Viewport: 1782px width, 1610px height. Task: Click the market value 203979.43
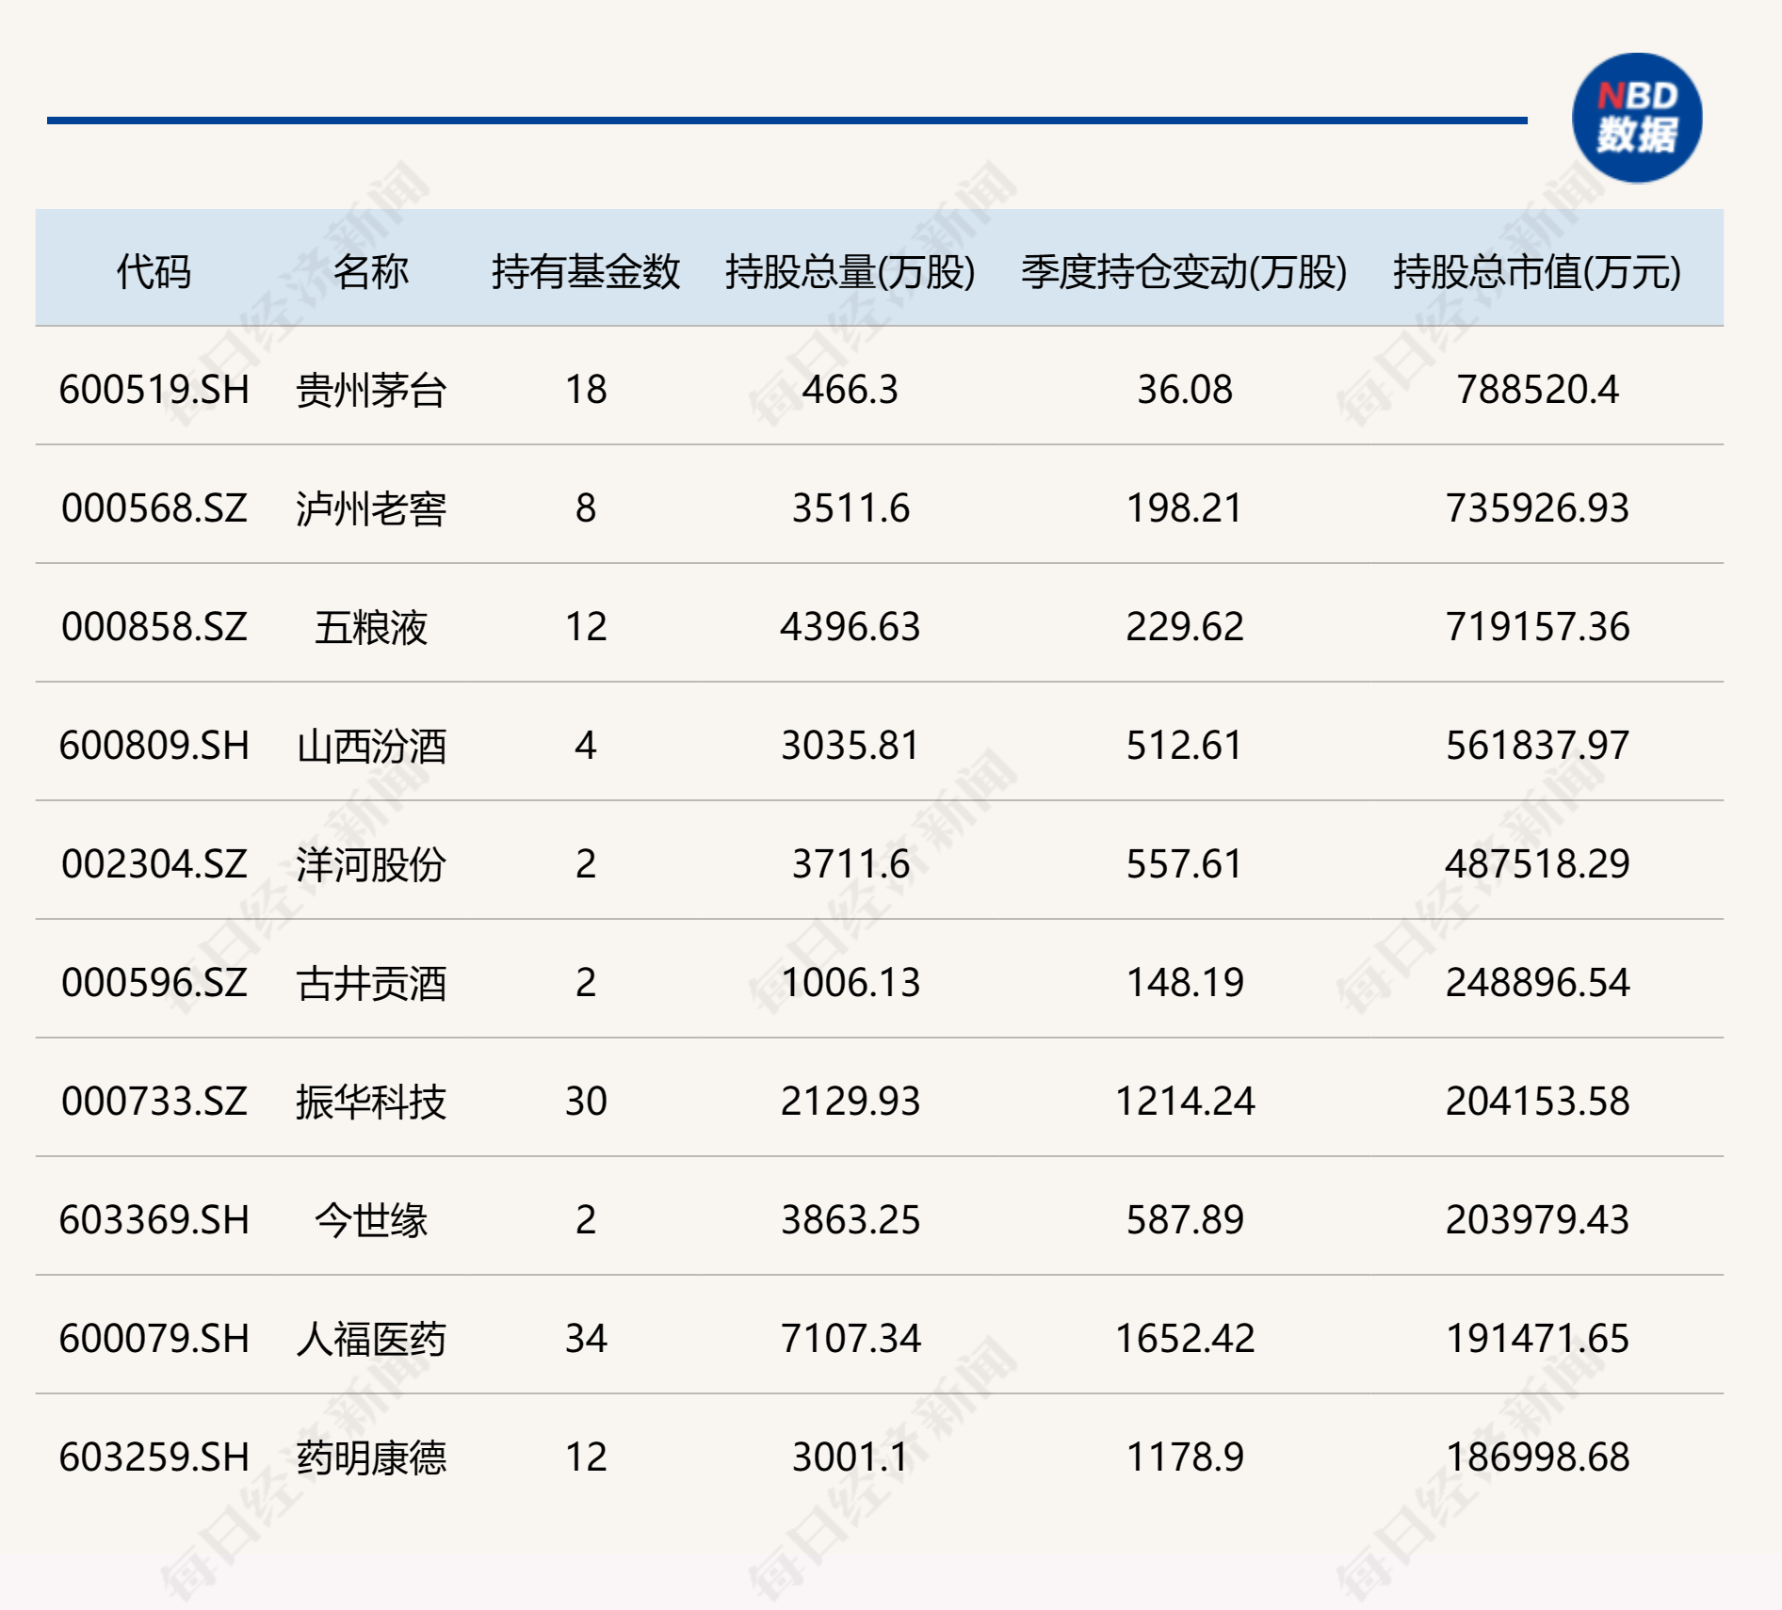1537,1219
